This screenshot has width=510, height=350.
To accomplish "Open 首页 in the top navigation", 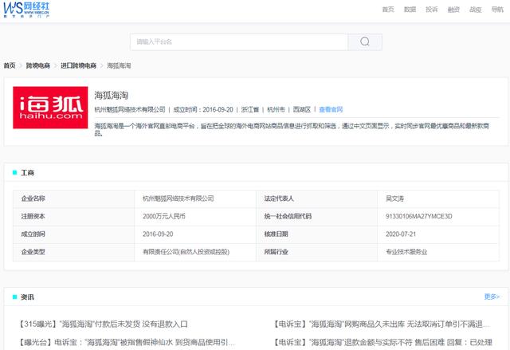I will click(388, 10).
